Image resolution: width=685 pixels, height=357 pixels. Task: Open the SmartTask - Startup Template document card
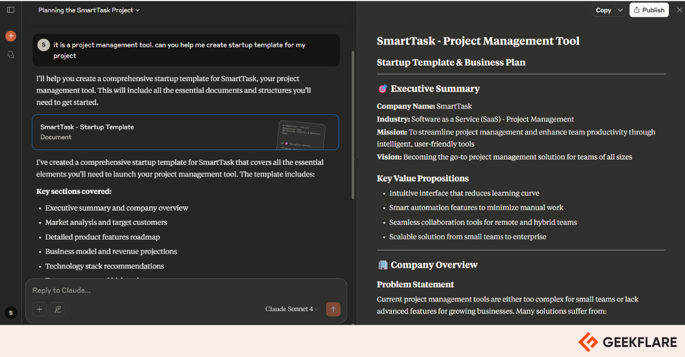pos(185,132)
